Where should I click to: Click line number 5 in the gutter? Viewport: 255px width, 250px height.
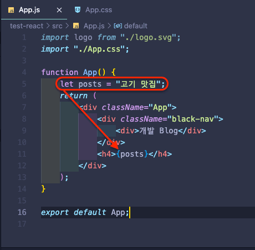[x=24, y=84]
